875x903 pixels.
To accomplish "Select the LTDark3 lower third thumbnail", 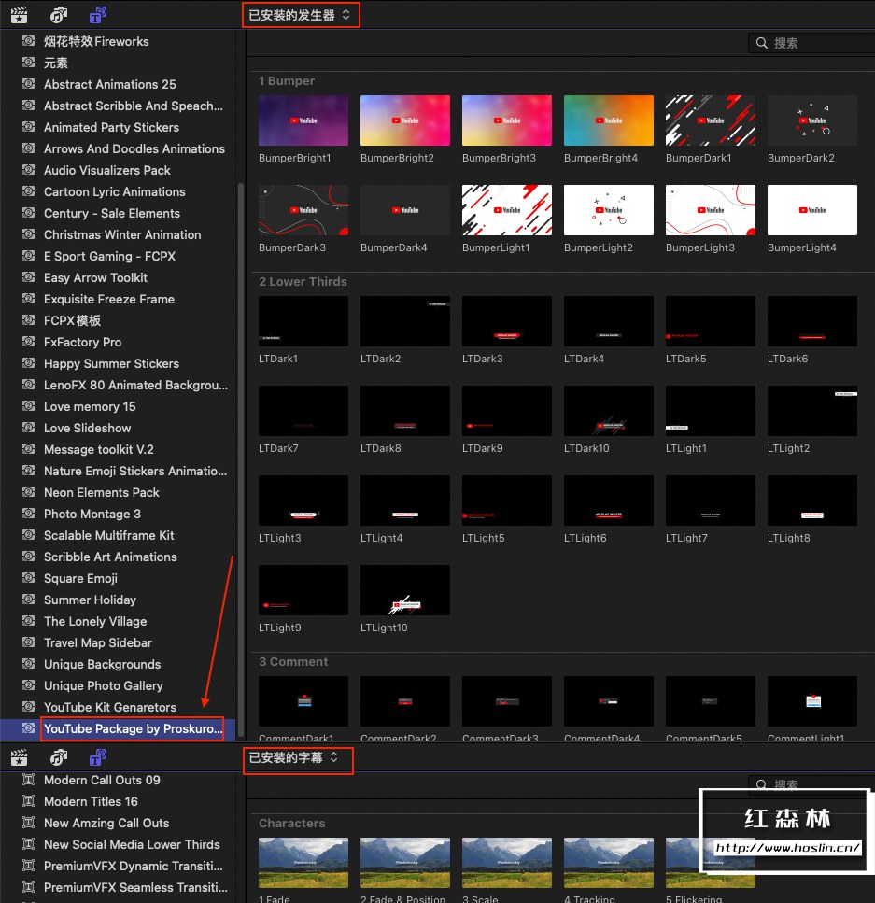I will [x=507, y=321].
